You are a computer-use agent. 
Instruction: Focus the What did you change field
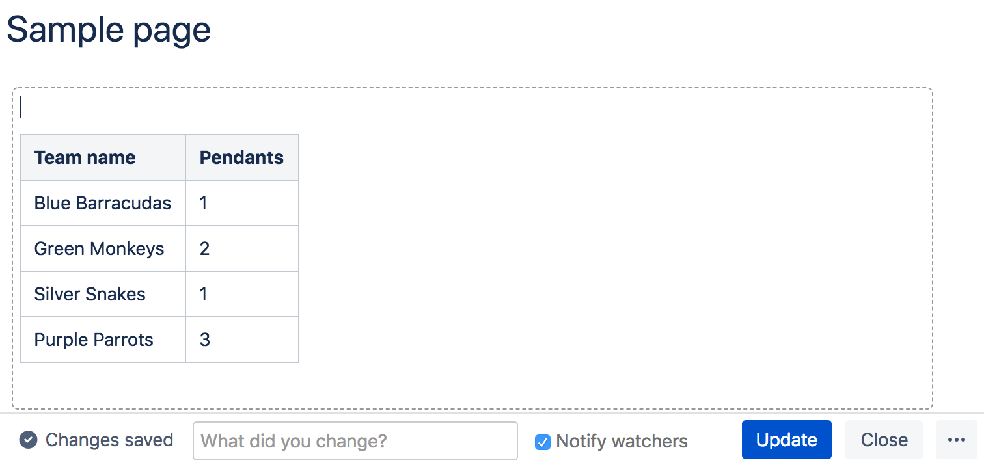(x=355, y=441)
